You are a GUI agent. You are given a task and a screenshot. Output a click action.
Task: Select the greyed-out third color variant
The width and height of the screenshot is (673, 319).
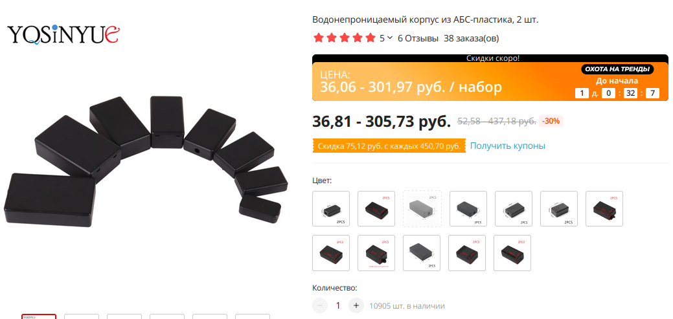[x=422, y=209]
